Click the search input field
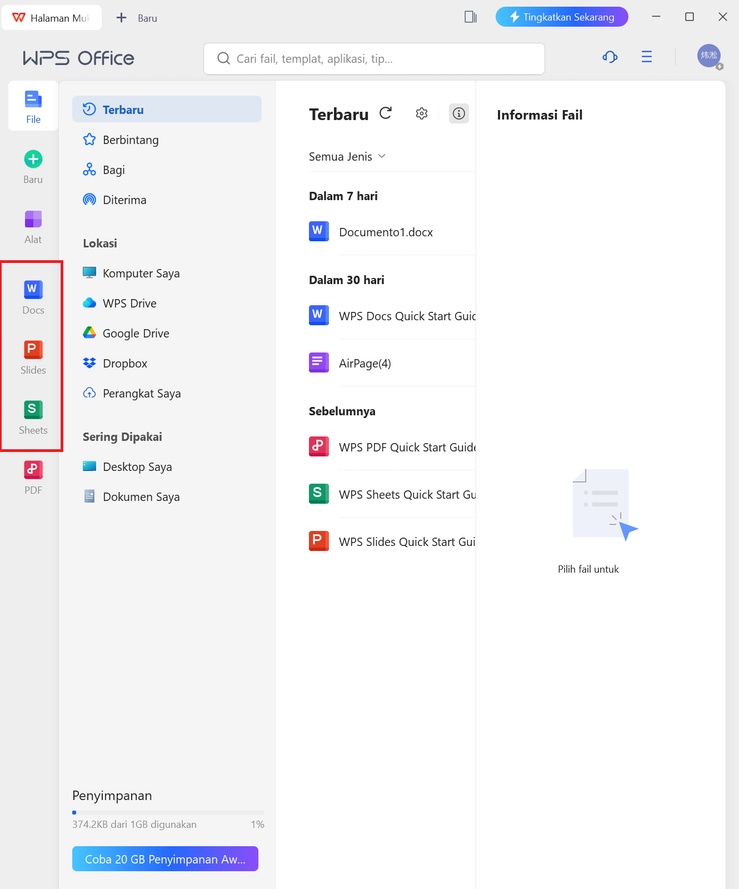The image size is (739, 889). (374, 59)
